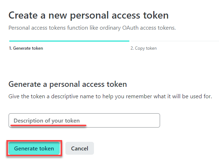The width and height of the screenshot is (219, 164).
Task: Select the 1. Generate token step
Action: 26,48
